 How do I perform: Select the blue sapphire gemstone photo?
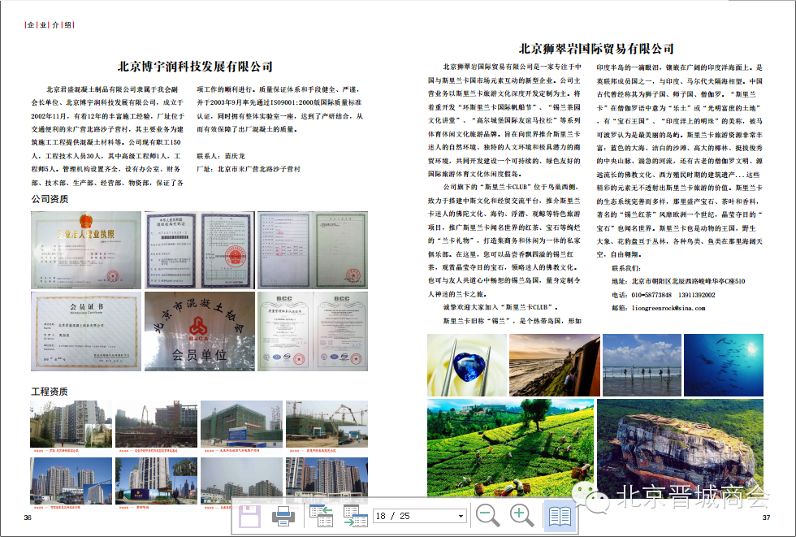(467, 365)
